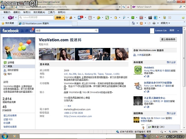Image resolution: width=186 pixels, height=139 pixels.
Task: Click the Yahoo! toolbar logo
Action: 11,17
